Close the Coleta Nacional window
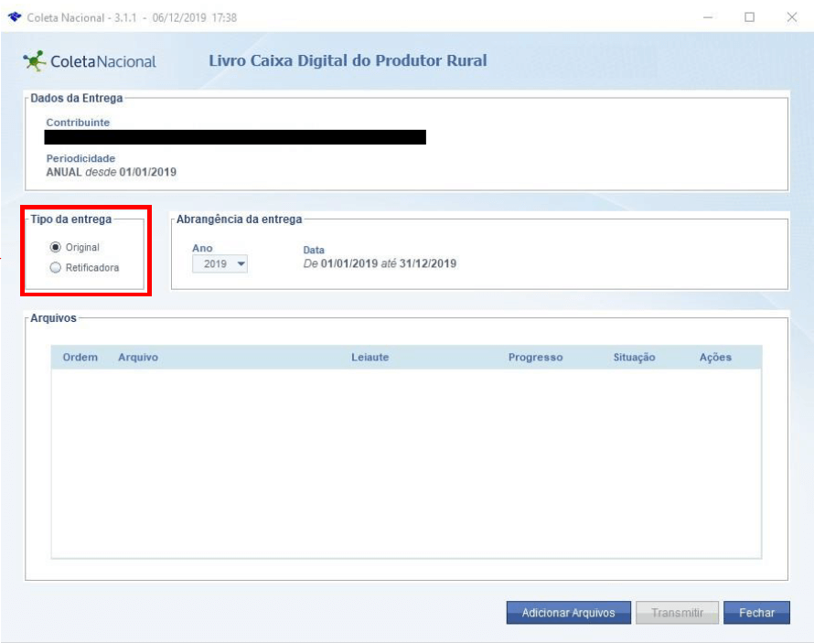The image size is (814, 643). point(792,17)
